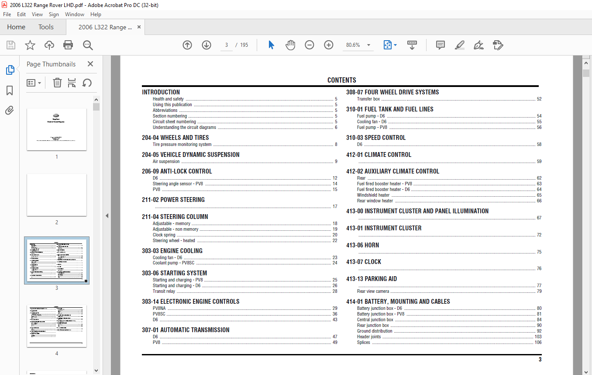Image resolution: width=592 pixels, height=375 pixels.
Task: Choose the Selection arrow tool
Action: pos(271,45)
